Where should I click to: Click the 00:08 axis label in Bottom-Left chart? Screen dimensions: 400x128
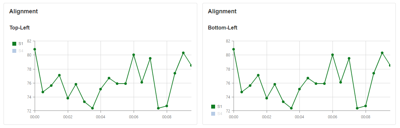tap(366, 116)
